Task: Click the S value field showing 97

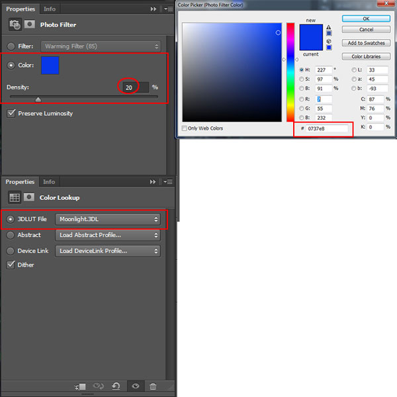Action: 324,79
